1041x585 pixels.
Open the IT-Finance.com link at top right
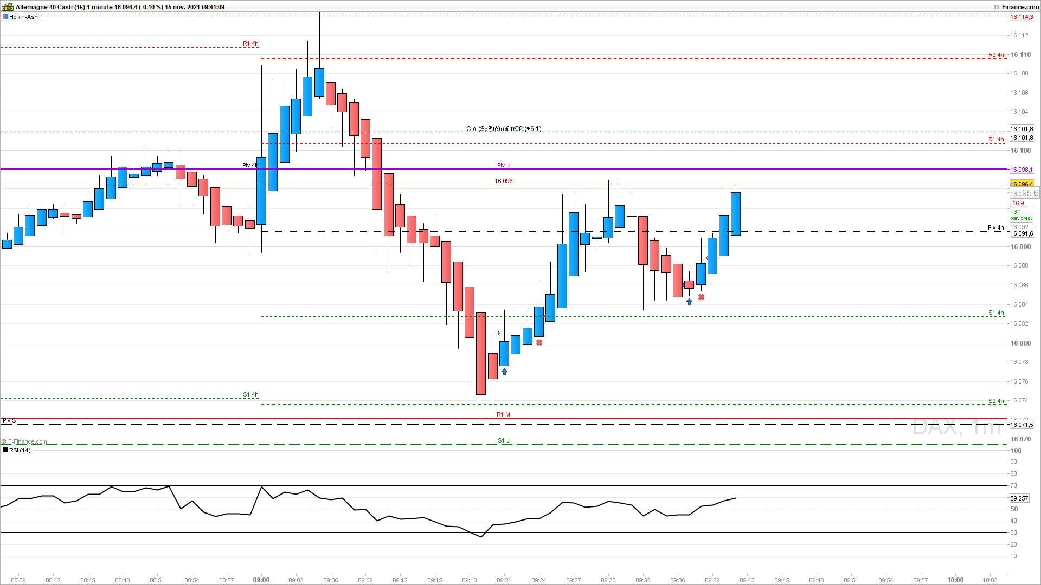point(1016,7)
